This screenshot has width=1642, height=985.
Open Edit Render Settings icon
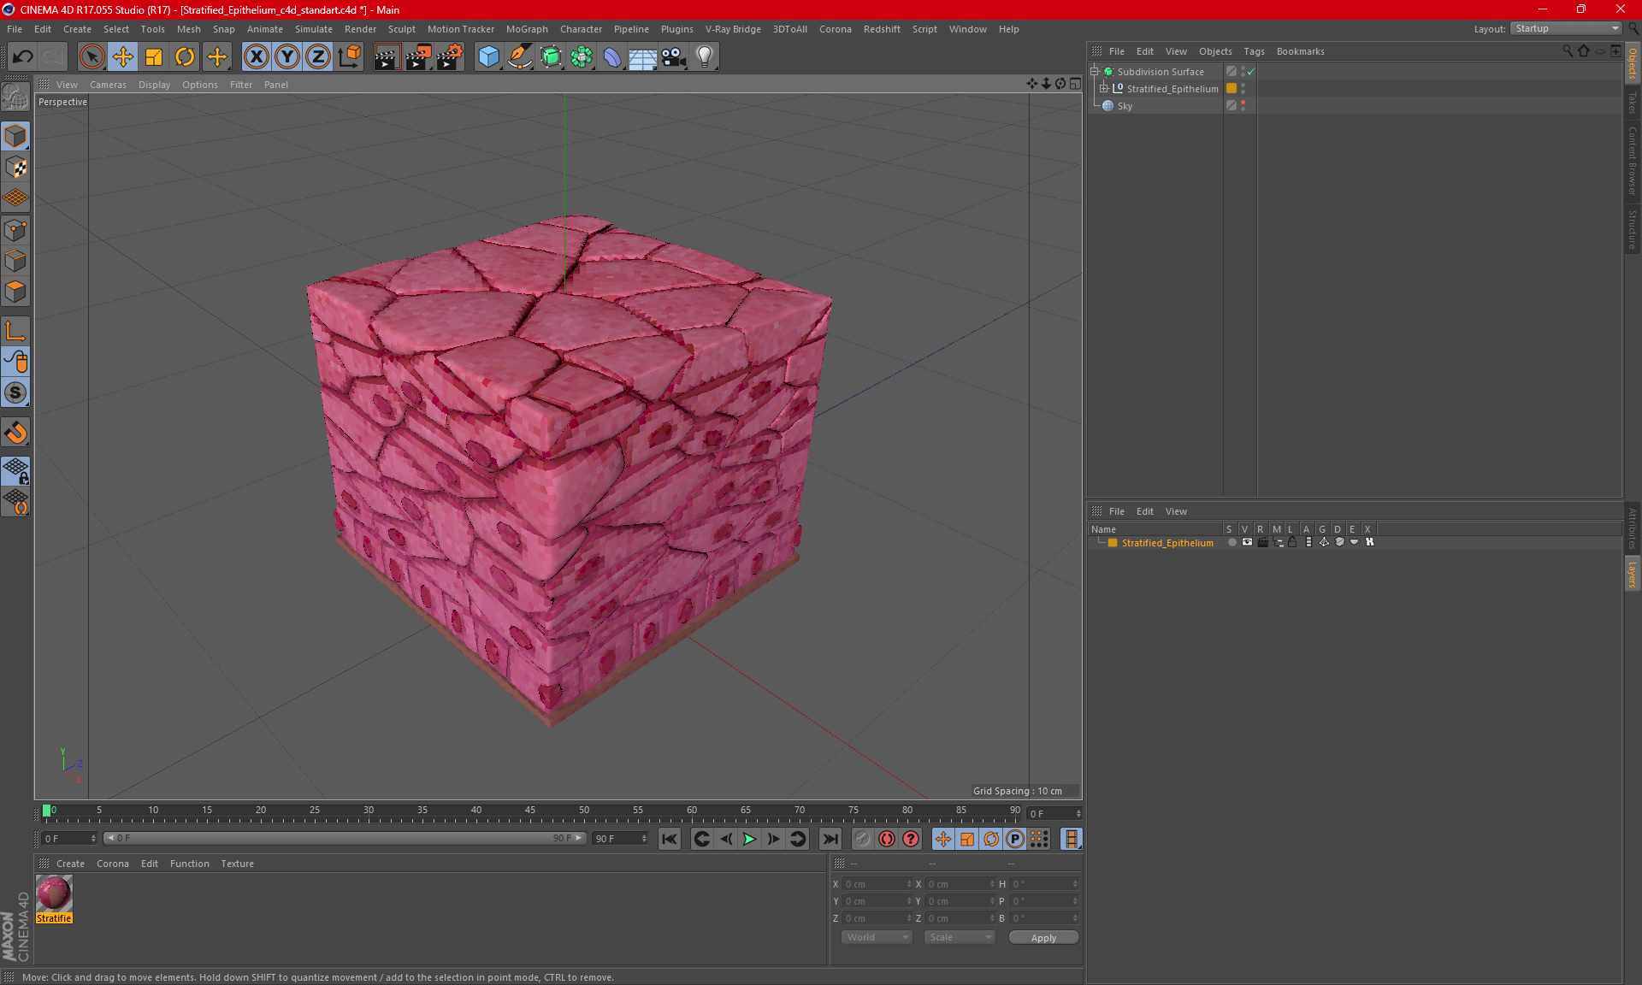tap(450, 57)
